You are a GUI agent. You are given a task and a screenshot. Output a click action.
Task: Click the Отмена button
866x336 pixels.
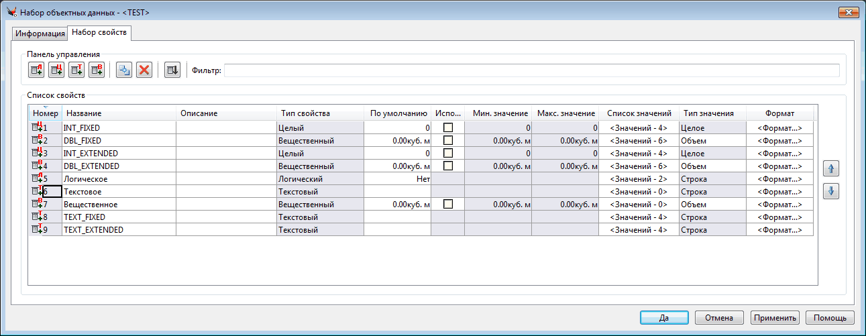pyautogui.click(x=719, y=318)
